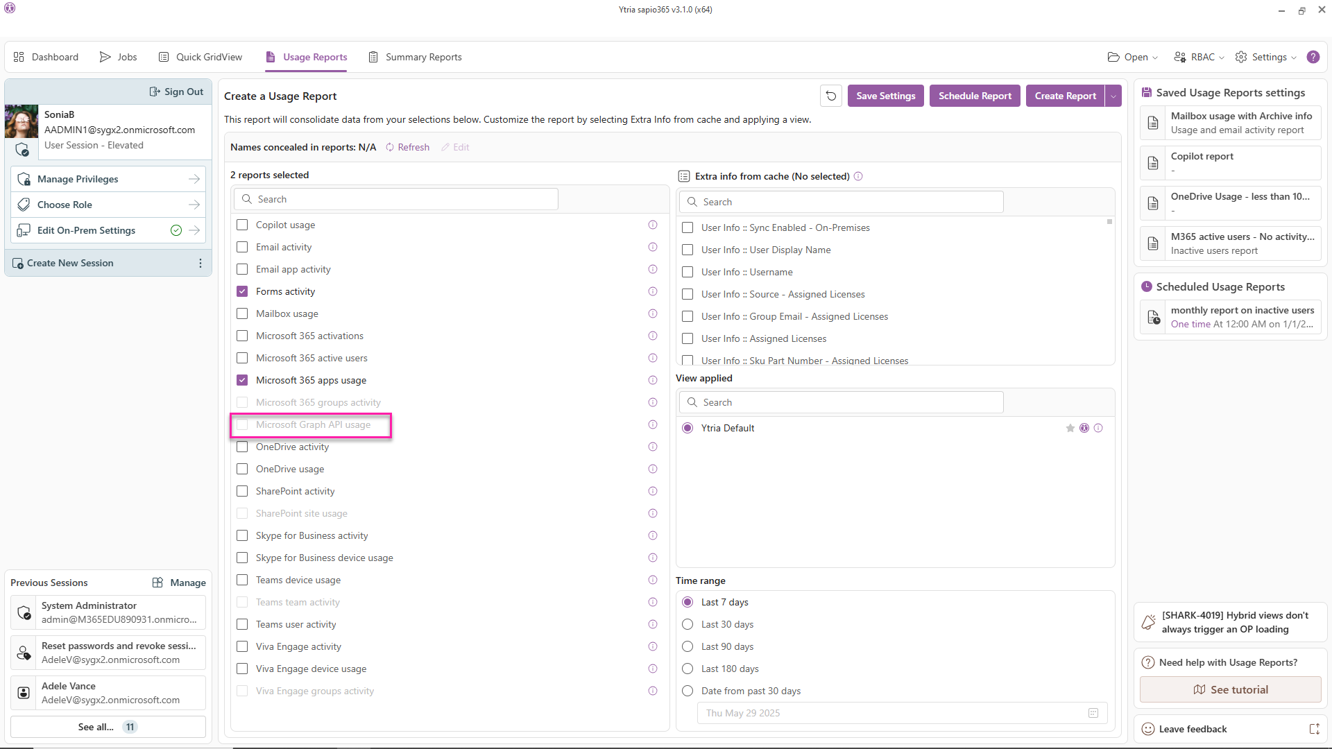The width and height of the screenshot is (1332, 749).
Task: Click info icon next to Extra info from cache
Action: (858, 176)
